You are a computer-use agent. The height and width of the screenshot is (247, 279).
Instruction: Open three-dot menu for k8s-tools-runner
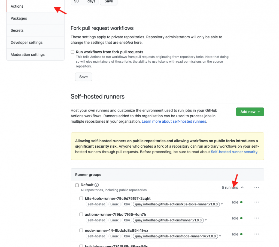coord(256,202)
